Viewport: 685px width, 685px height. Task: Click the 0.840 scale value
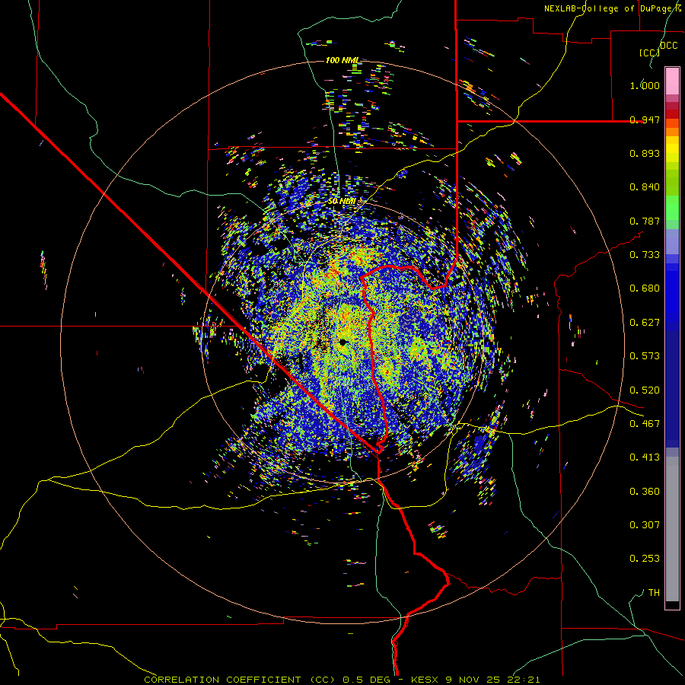pyautogui.click(x=645, y=187)
